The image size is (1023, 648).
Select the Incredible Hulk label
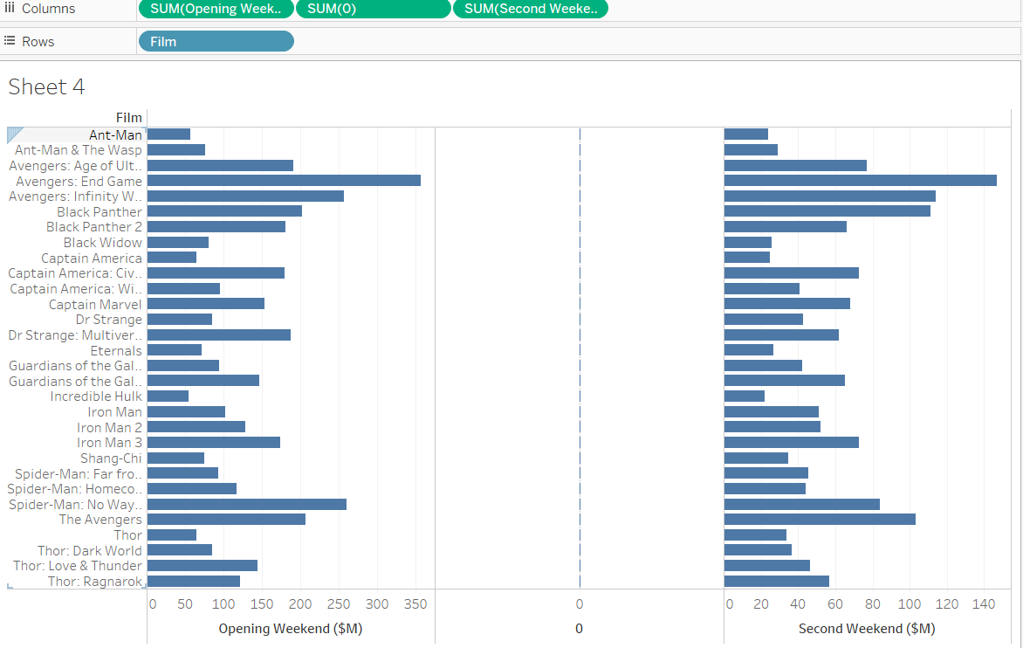pos(96,396)
